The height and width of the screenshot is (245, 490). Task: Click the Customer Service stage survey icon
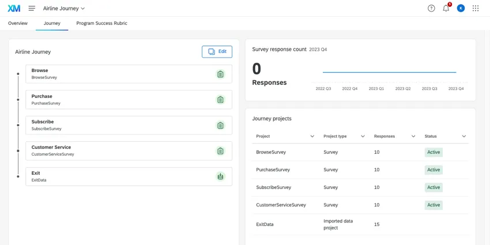pyautogui.click(x=220, y=151)
